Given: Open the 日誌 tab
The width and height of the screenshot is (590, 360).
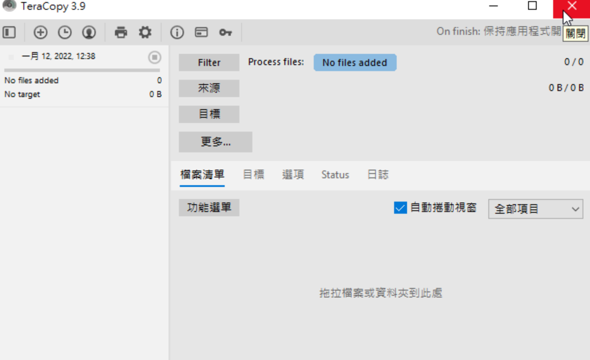Looking at the screenshot, I should tap(377, 175).
